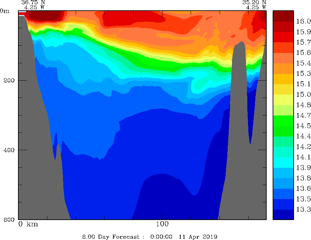311x240 pixels.
Task: Click the yellow swatch between 15.0 and 14.8
Action: pyautogui.click(x=283, y=100)
